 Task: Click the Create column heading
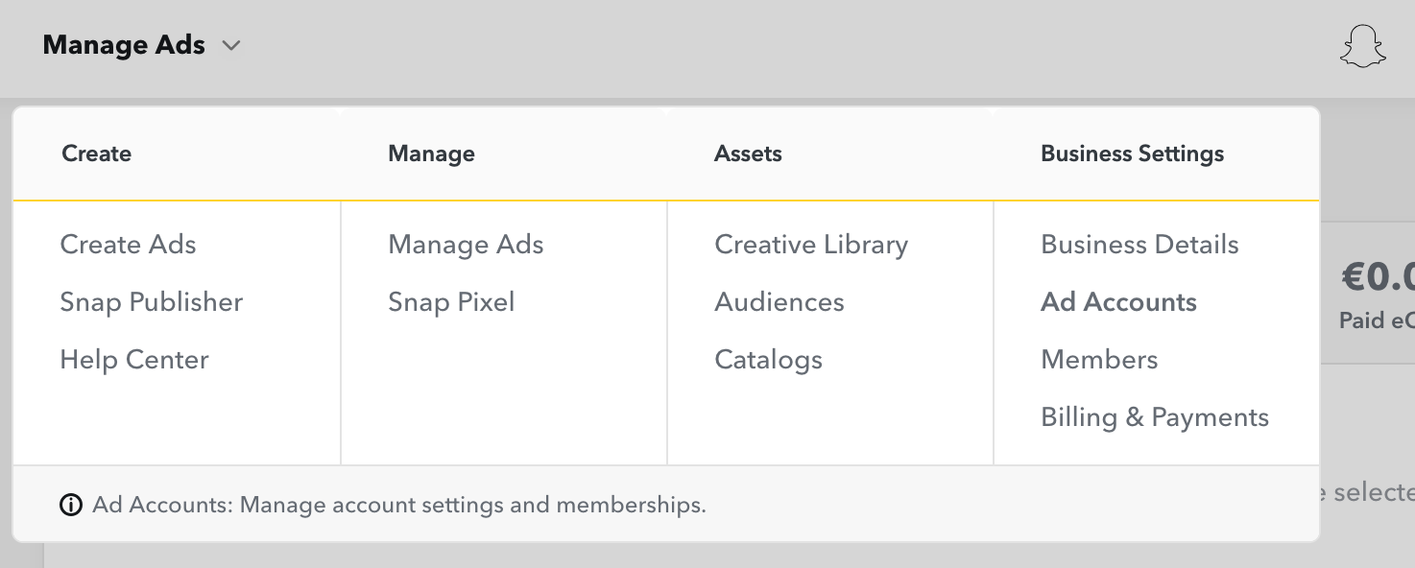[x=96, y=154]
